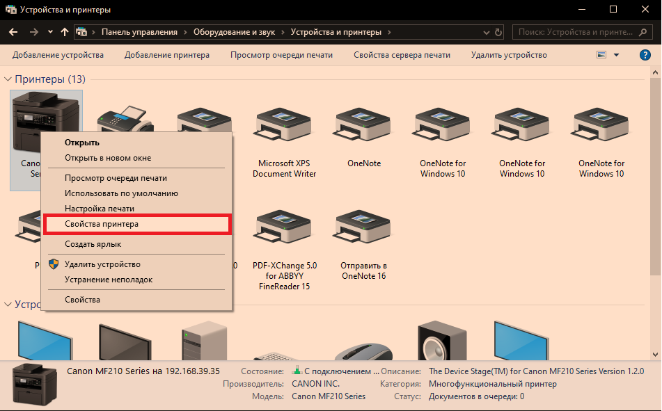Image resolution: width=662 pixels, height=411 pixels.
Task: Click toolbar button Удалить устройство
Action: [x=509, y=55]
